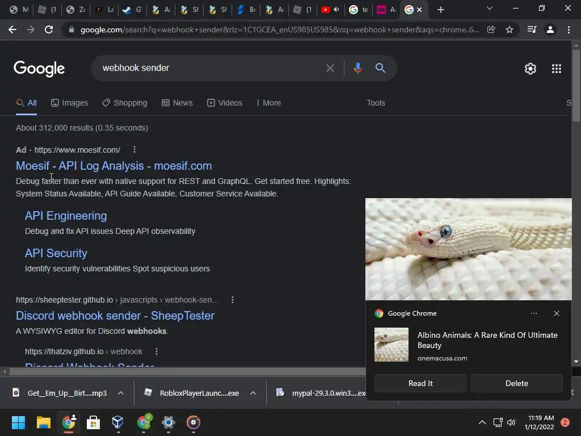Switch to the YouTube tab playing audio

pos(330,10)
